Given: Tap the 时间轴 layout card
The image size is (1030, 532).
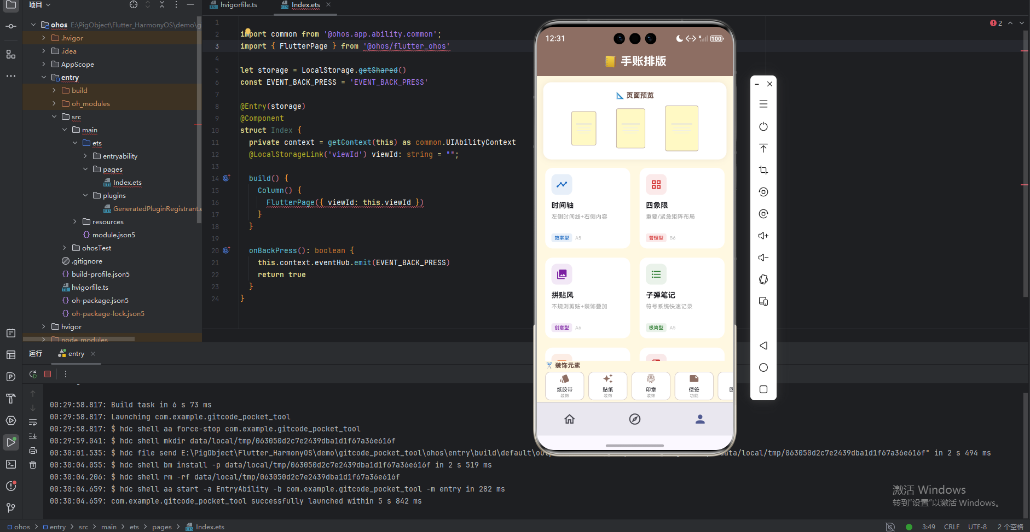Looking at the screenshot, I should click(x=588, y=208).
